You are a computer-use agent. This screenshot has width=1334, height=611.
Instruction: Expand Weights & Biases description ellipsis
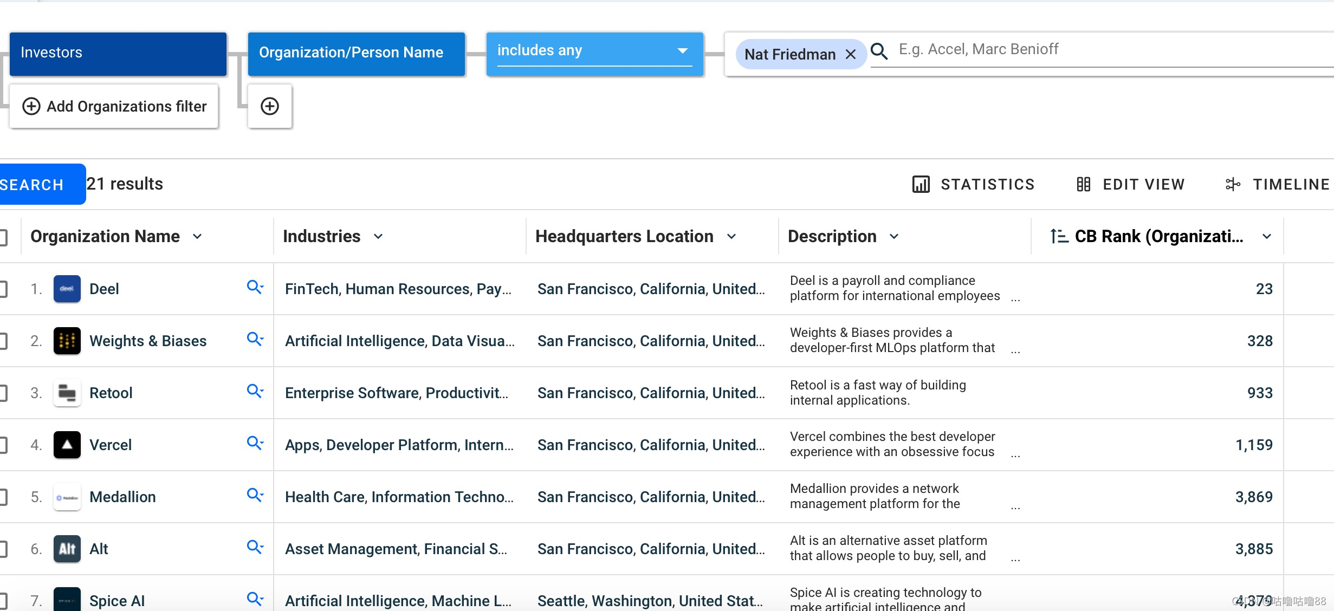[x=1015, y=351]
